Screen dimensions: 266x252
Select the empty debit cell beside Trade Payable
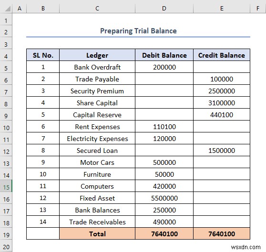pos(164,79)
